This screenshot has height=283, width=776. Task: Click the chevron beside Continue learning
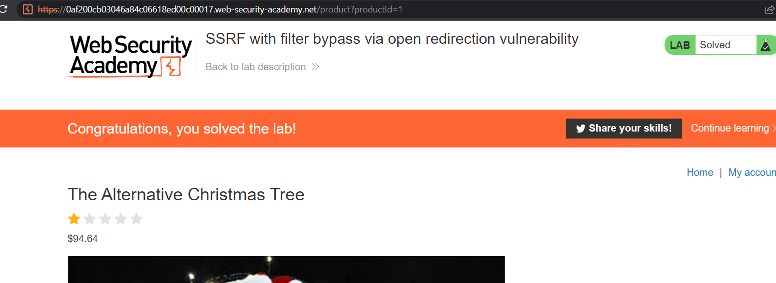point(774,129)
